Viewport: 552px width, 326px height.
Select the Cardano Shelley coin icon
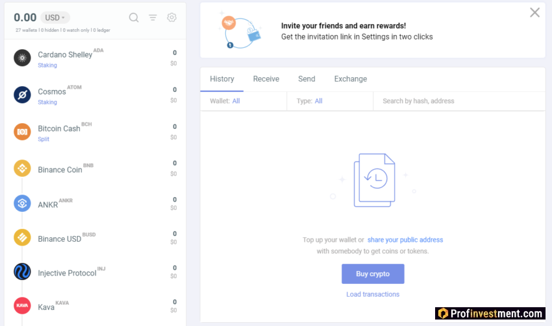[x=22, y=58]
